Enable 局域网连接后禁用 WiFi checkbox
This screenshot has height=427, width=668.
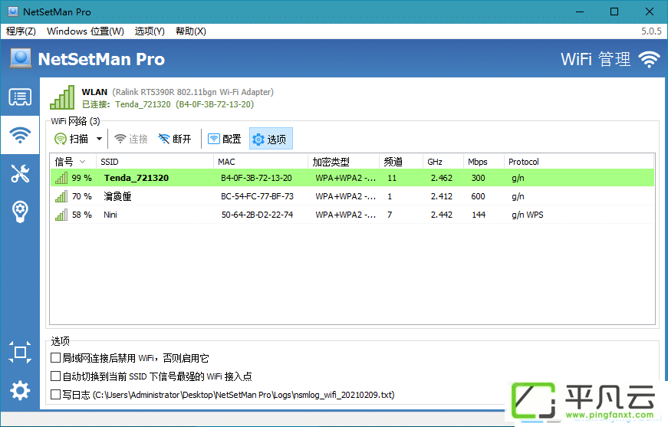(x=55, y=357)
